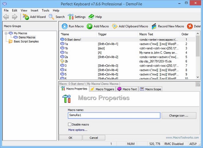Start Record New Macro
The height and width of the screenshot is (148, 203).
pyautogui.click(x=154, y=26)
